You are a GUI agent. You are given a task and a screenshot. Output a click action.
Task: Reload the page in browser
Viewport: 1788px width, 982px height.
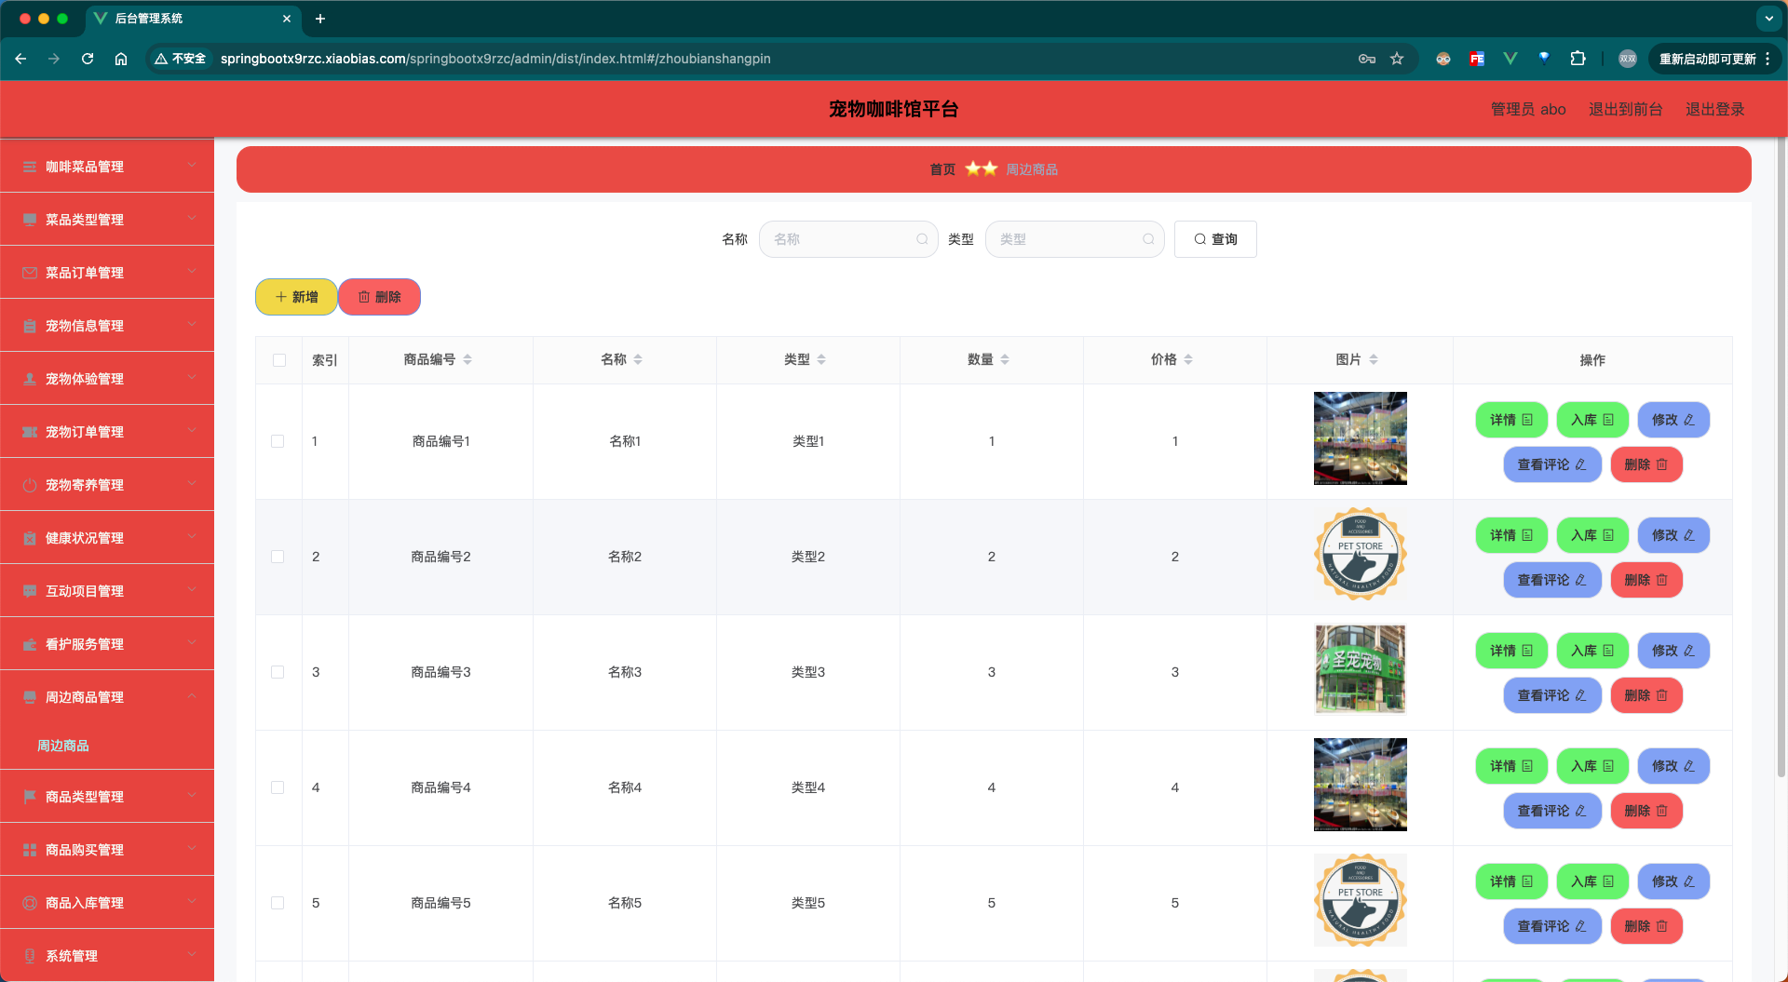click(x=88, y=59)
